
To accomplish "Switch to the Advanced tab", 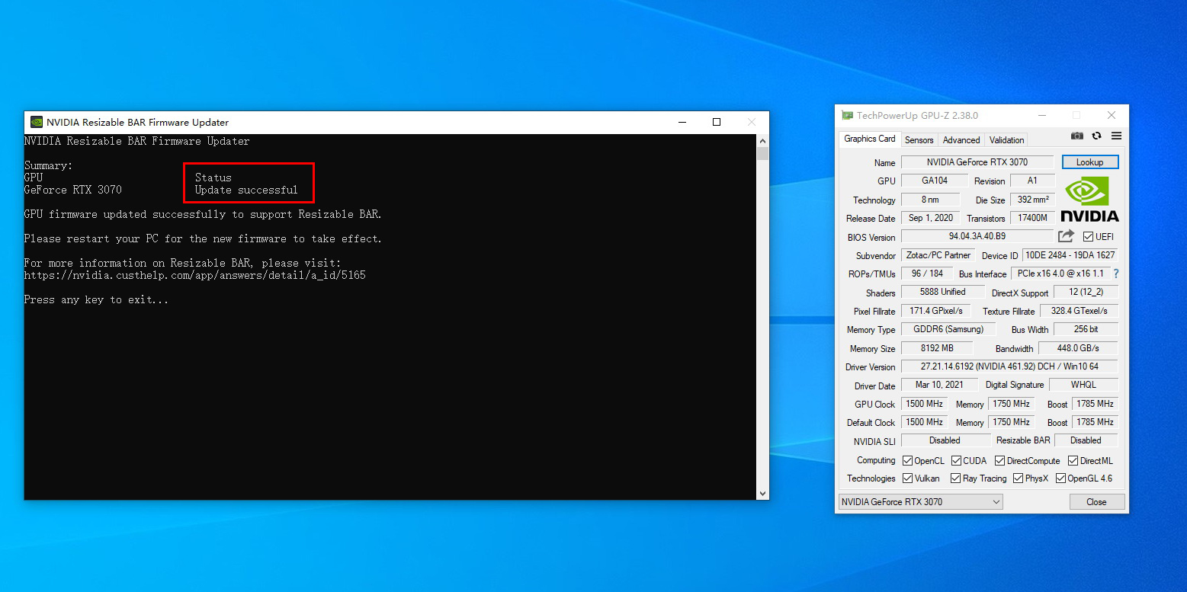I will pyautogui.click(x=961, y=140).
